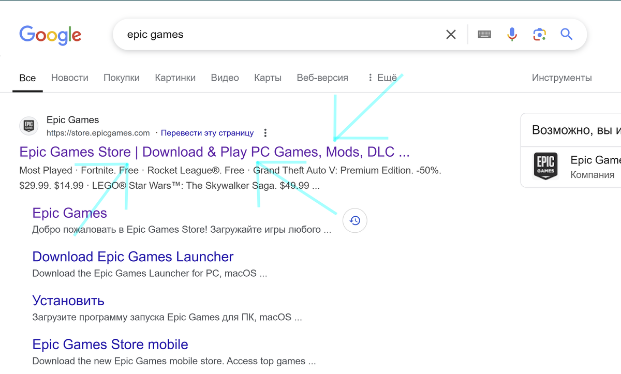Image resolution: width=621 pixels, height=374 pixels.
Task: Click the Возможно, вы panel heading
Action: pyautogui.click(x=576, y=130)
